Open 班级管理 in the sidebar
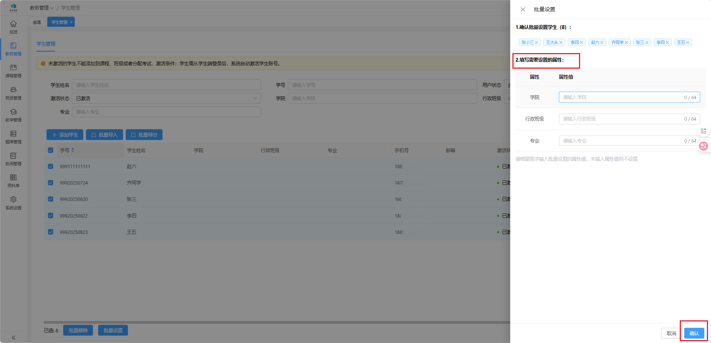The height and width of the screenshot is (343, 711). coord(13,93)
